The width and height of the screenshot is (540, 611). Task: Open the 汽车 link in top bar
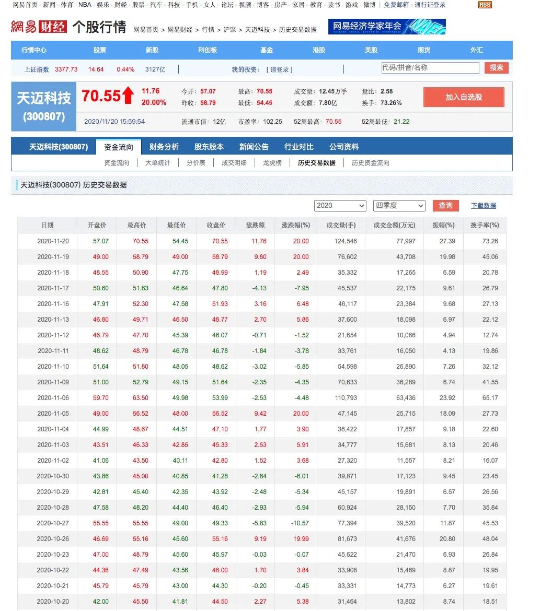pos(156,5)
